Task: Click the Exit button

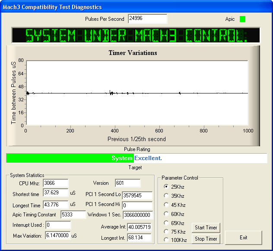Action: (243, 238)
